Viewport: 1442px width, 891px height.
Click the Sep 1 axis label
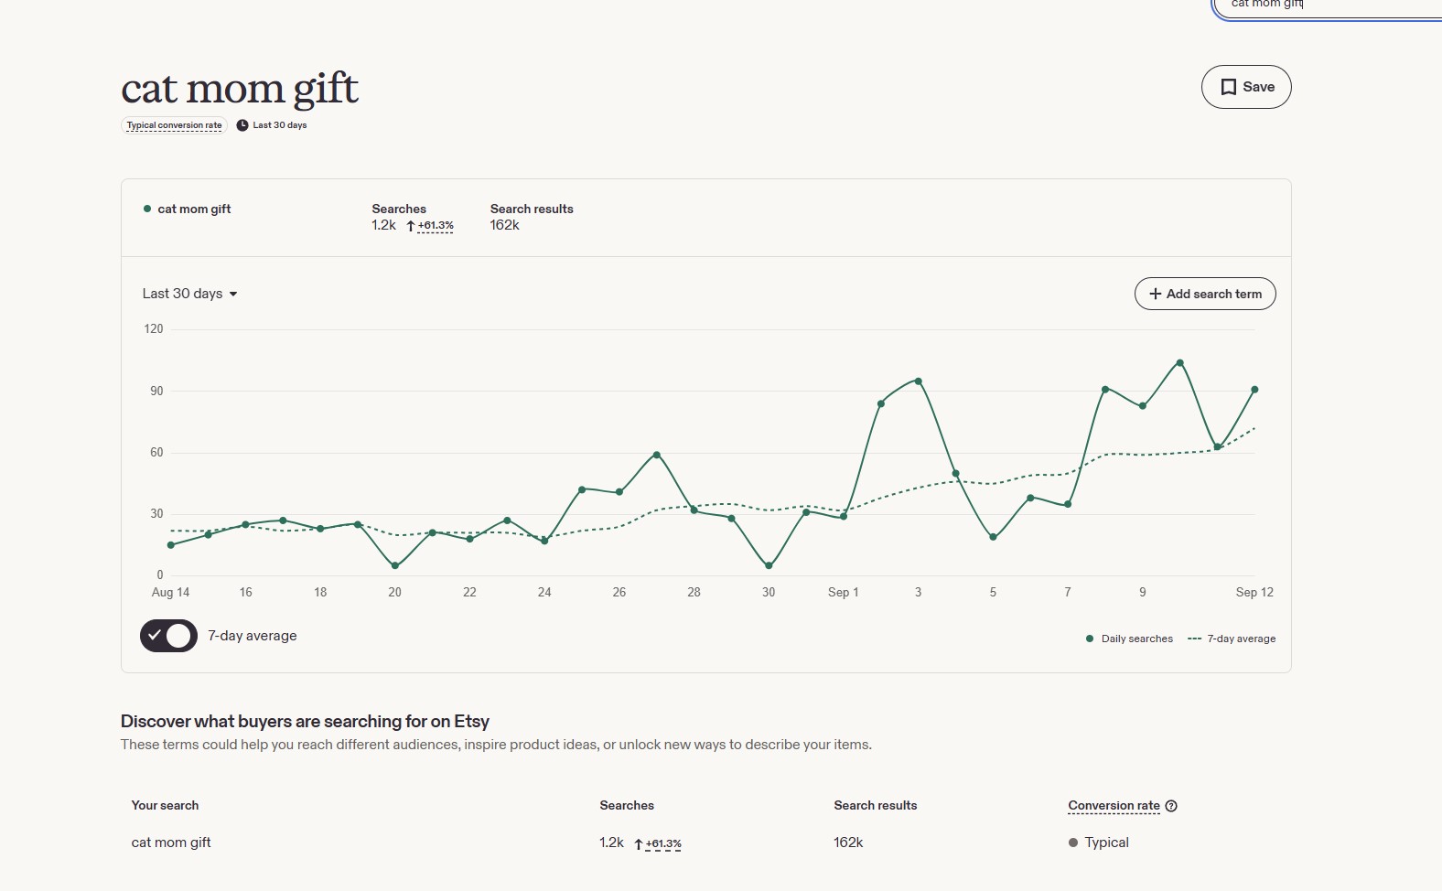click(x=843, y=593)
